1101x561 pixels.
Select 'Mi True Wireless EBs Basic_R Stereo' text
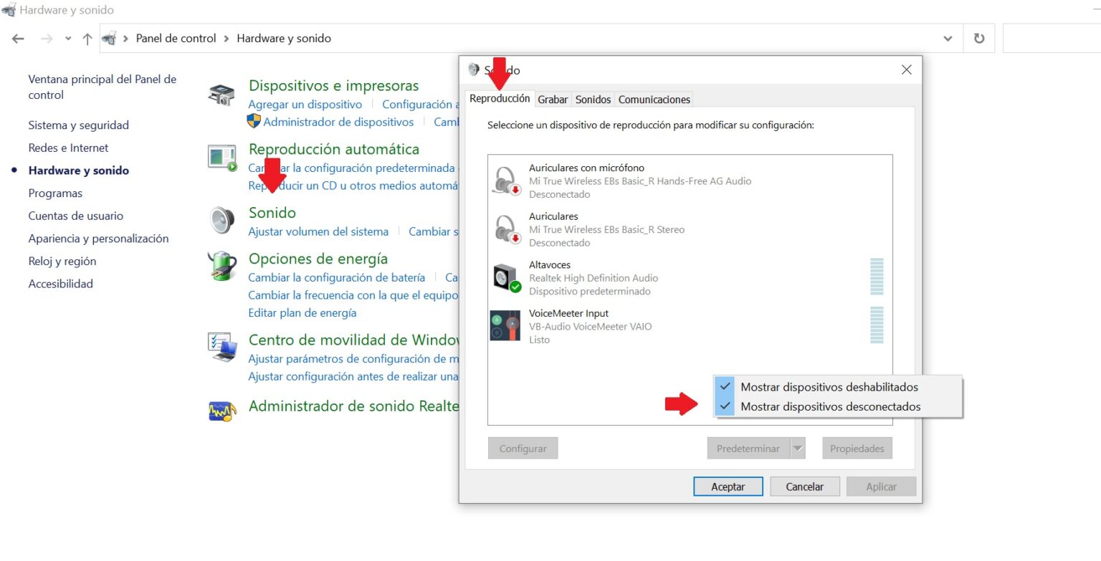pyautogui.click(x=607, y=230)
